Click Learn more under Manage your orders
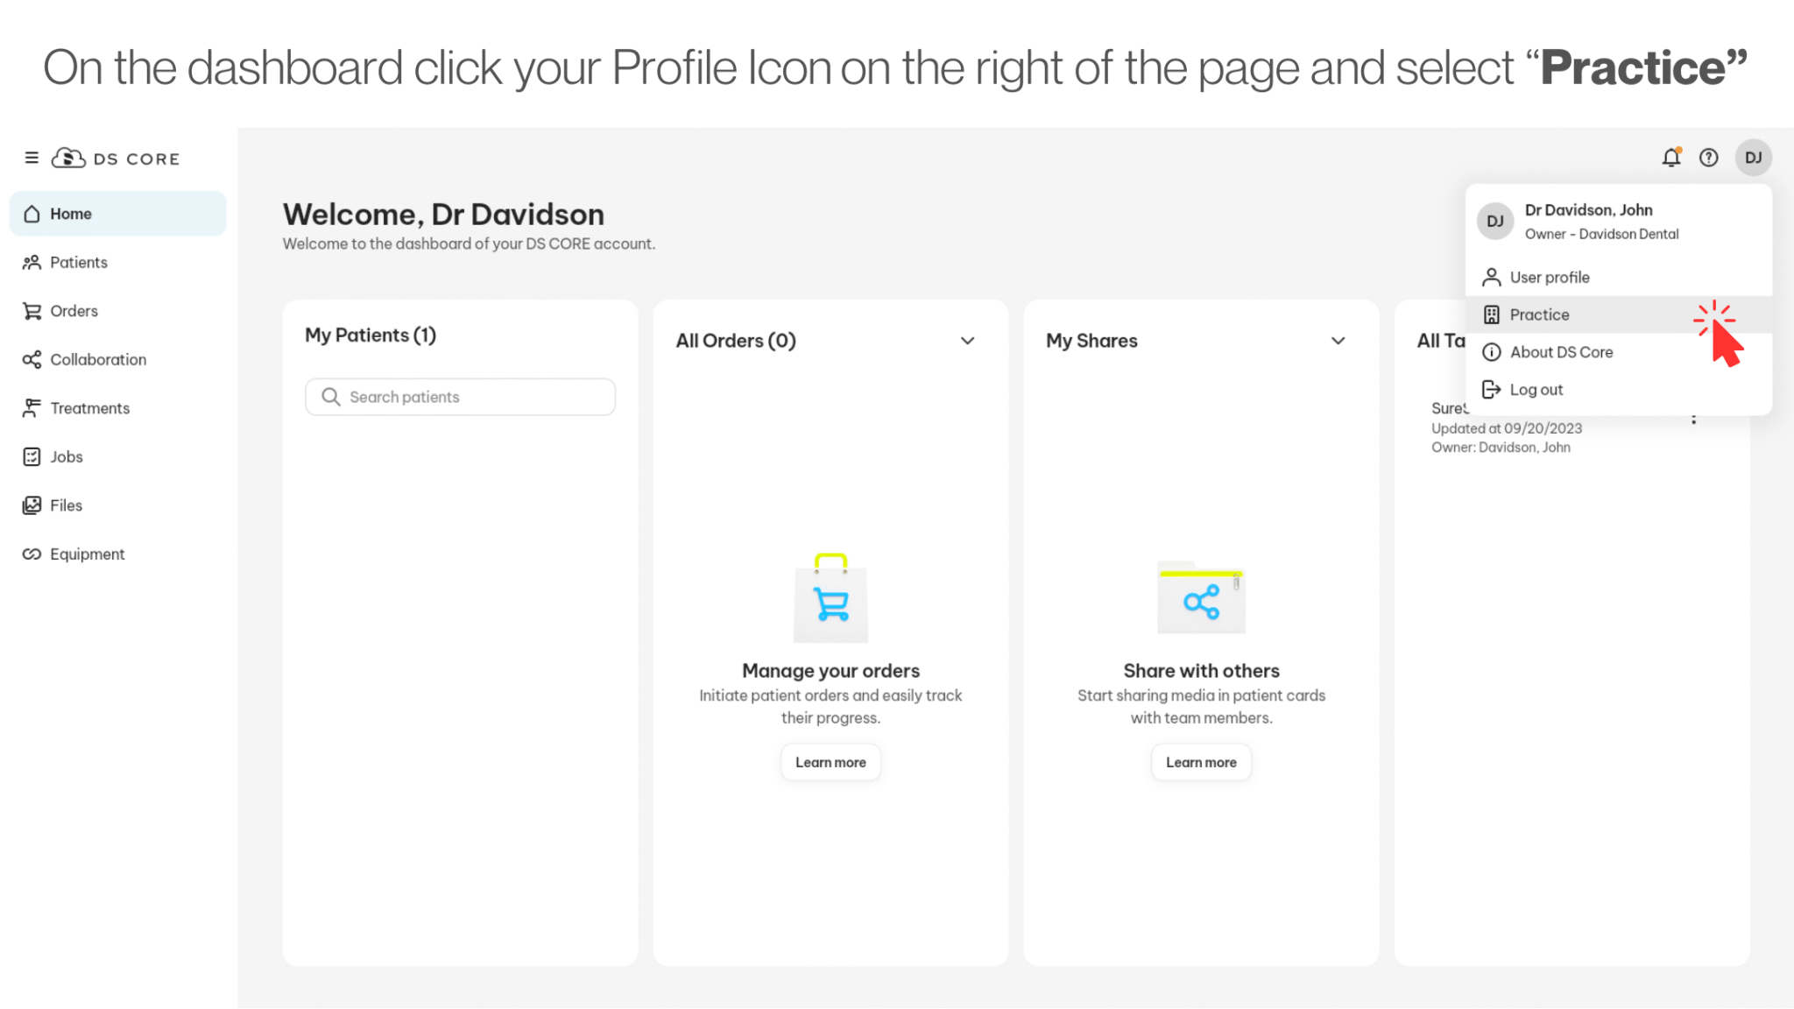Image resolution: width=1794 pixels, height=1009 pixels. click(830, 762)
